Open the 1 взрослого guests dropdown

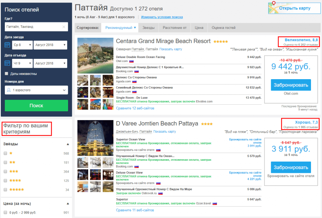(36, 90)
